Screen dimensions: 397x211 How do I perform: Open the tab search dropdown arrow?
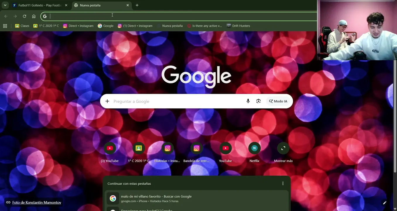click(x=5, y=5)
